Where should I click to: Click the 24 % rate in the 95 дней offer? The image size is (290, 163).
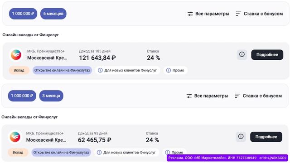click(x=152, y=140)
